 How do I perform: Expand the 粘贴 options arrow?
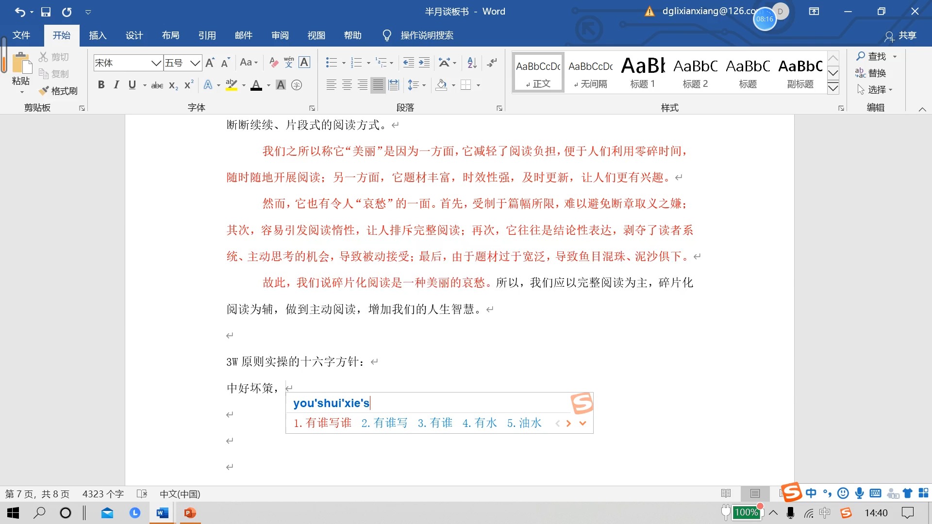pos(21,92)
